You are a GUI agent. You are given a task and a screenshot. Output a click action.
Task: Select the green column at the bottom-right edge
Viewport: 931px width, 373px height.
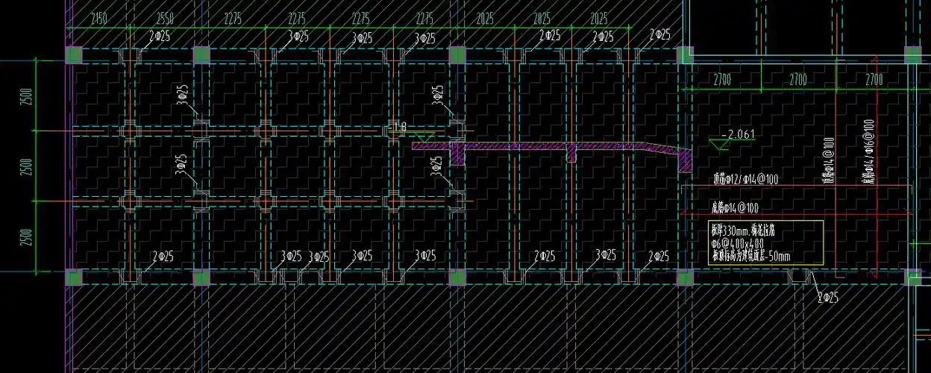[x=913, y=278]
